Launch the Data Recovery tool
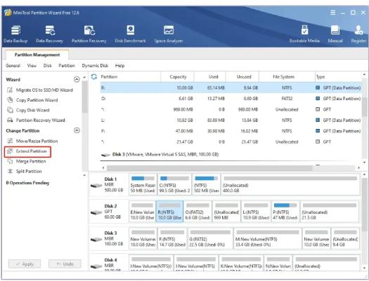The height and width of the screenshot is (281, 369). click(x=49, y=34)
